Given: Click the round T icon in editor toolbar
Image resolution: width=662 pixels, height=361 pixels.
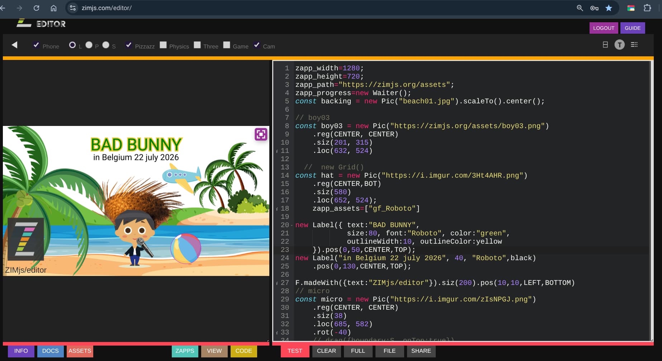Looking at the screenshot, I should tap(619, 44).
